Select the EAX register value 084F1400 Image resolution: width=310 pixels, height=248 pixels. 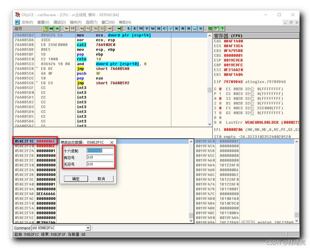233,41
